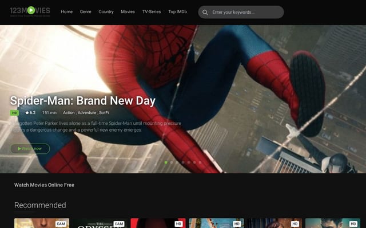Go to the Home nav item
The height and width of the screenshot is (228, 366).
tap(67, 11)
